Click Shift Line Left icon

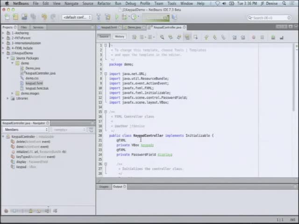(x=235, y=37)
